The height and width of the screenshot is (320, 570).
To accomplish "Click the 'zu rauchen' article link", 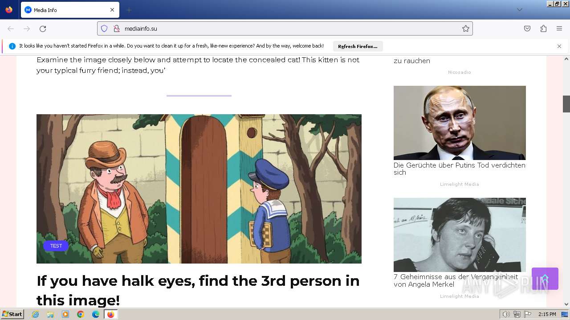I will pos(412,61).
